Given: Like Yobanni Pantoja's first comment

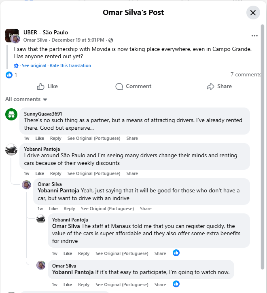Looking at the screenshot, I should click(40, 173).
